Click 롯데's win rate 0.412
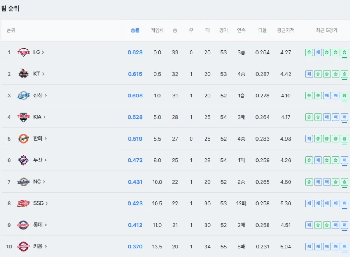This screenshot has width=350, height=257. point(135,225)
